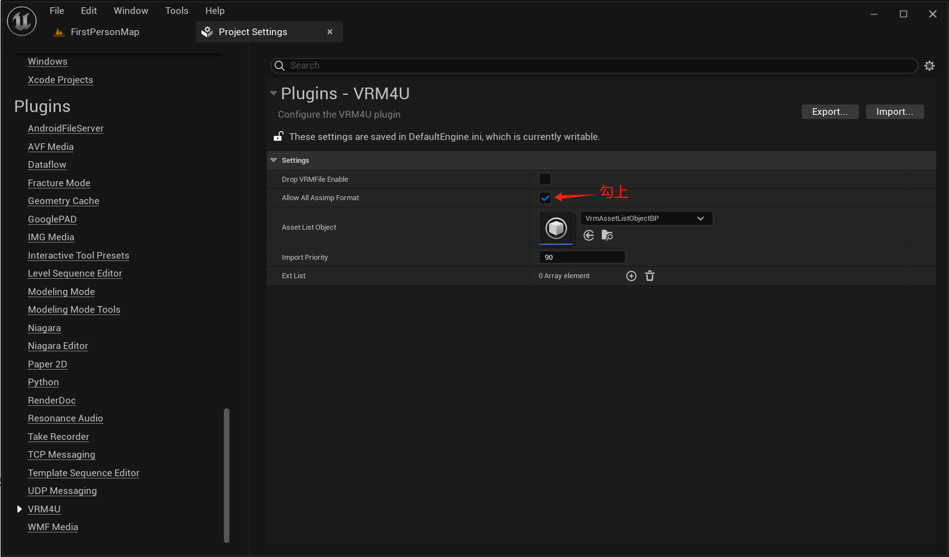Collapse the Settings section
Screen dimensions: 949x557
pos(274,160)
